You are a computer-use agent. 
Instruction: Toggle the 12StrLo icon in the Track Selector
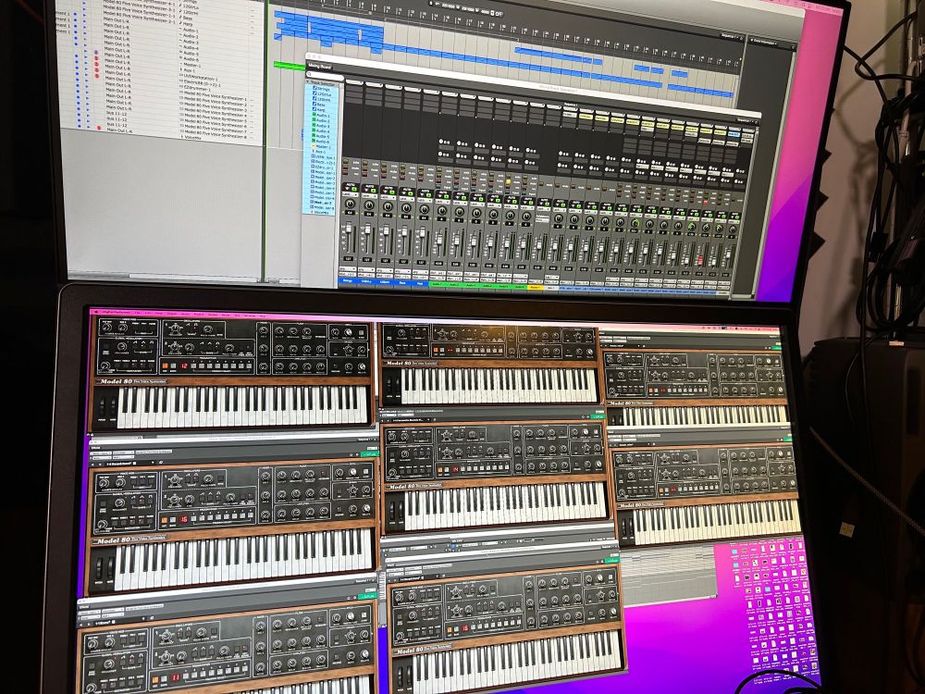click(314, 93)
